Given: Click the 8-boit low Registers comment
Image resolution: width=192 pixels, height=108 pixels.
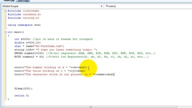Looking at the screenshot, I should coord(97,57).
